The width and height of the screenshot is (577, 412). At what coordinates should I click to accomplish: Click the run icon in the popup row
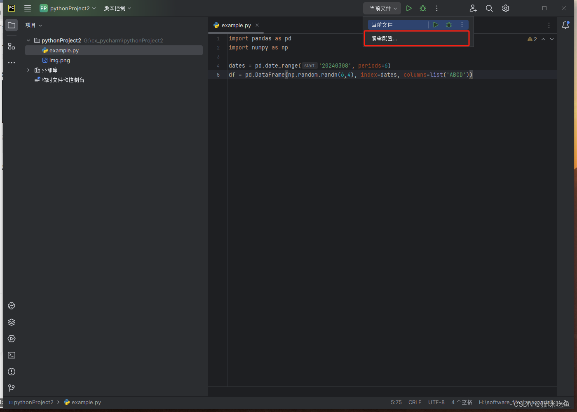tap(436, 25)
